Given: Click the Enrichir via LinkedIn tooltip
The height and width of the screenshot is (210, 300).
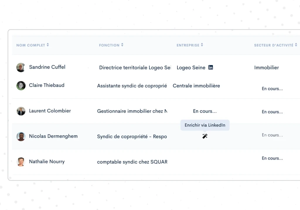Looking at the screenshot, I should (x=205, y=125).
